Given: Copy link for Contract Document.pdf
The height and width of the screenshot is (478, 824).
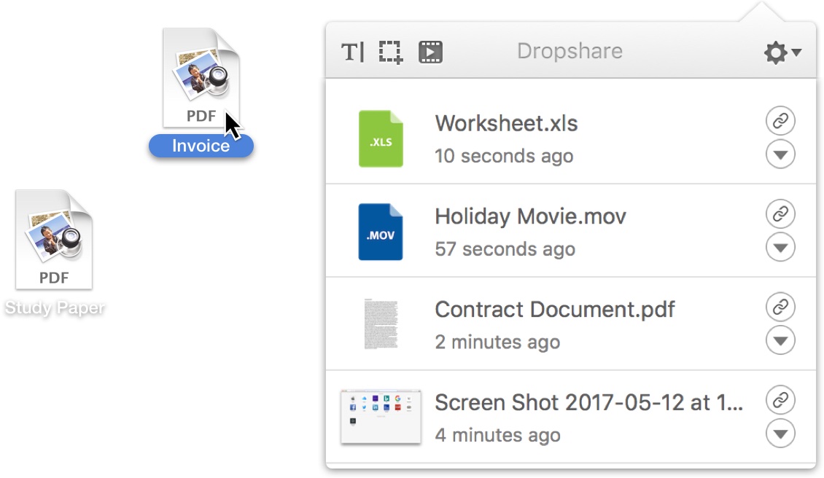Looking at the screenshot, I should click(x=780, y=307).
